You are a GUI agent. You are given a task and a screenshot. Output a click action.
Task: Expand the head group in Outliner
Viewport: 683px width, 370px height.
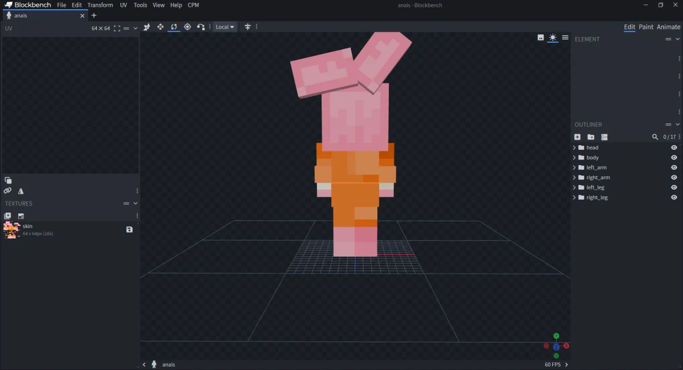574,147
